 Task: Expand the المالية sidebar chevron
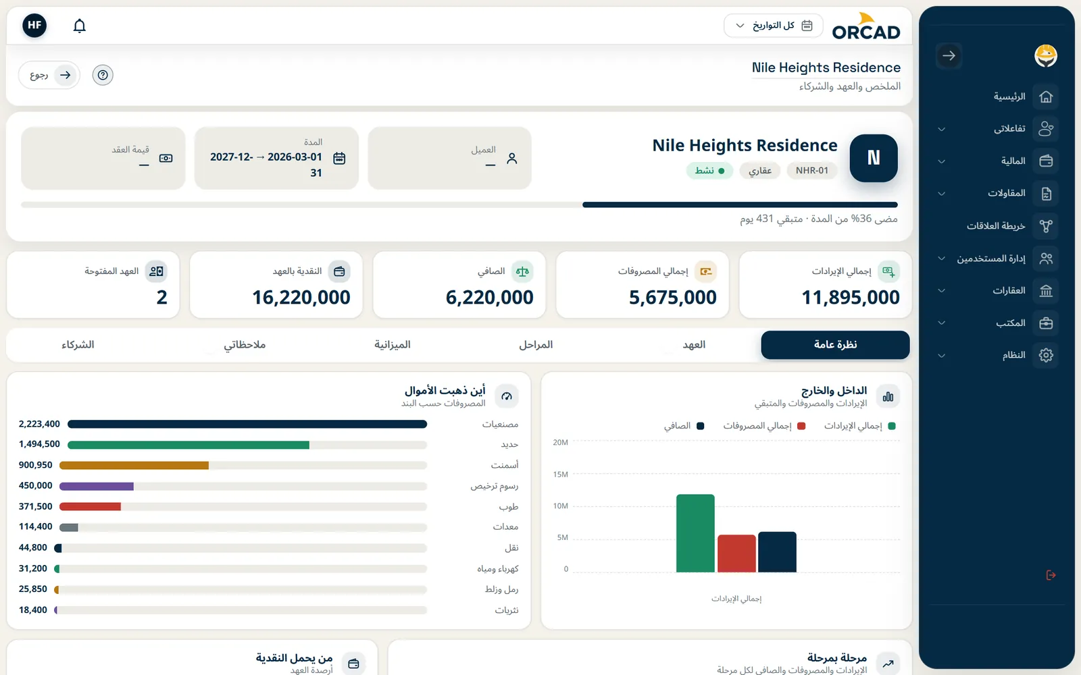click(941, 161)
